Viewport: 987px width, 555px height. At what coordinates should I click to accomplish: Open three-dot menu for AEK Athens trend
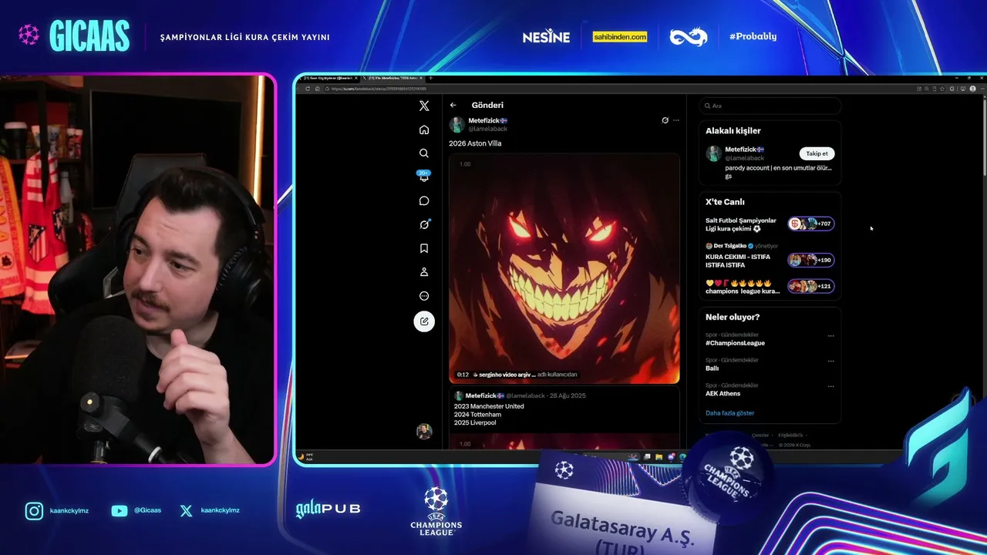pos(830,386)
